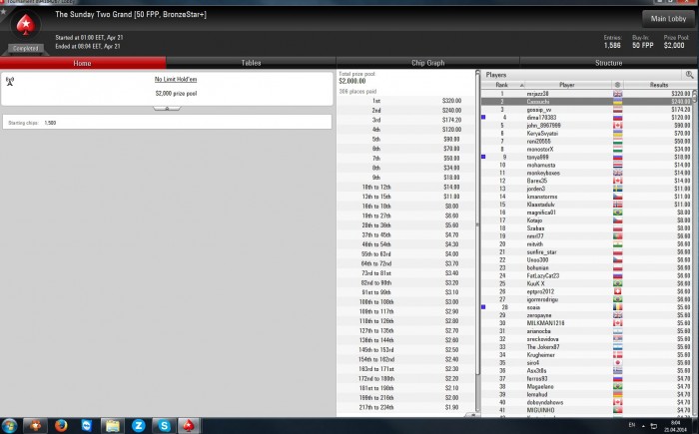The width and height of the screenshot is (699, 434).
Task: Select the highlighted rank 2 player row
Action: coord(586,102)
